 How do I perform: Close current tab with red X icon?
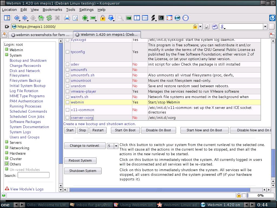(x=272, y=35)
